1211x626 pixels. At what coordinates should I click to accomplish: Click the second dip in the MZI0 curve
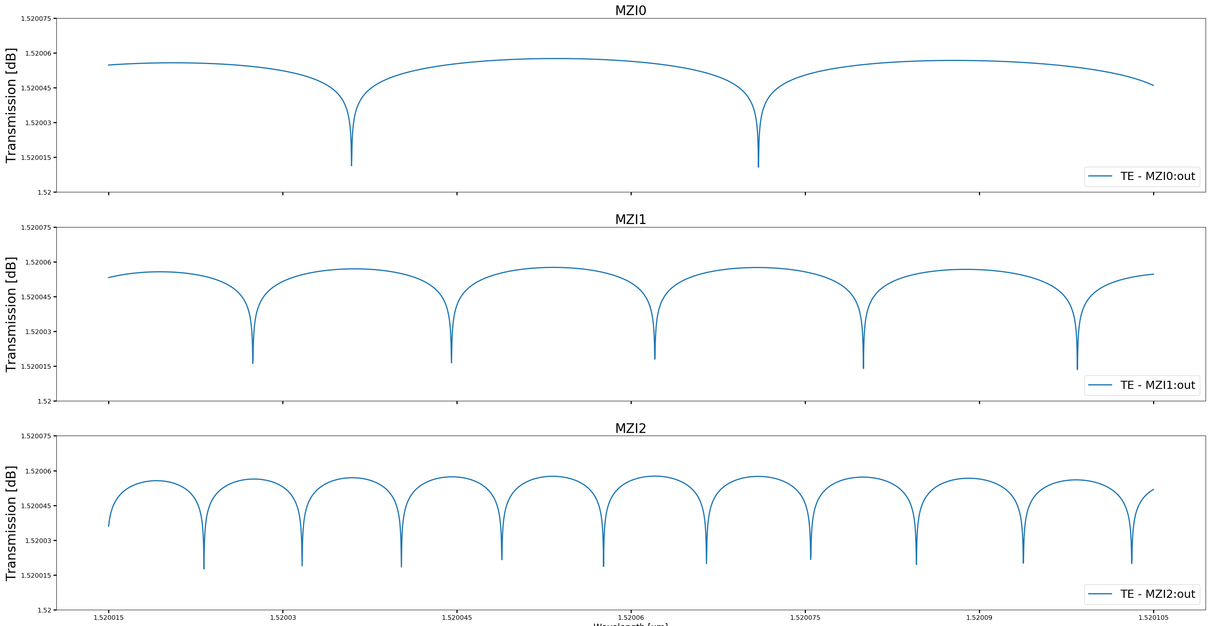[758, 164]
